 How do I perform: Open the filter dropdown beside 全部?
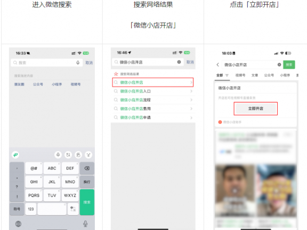[x=227, y=75]
